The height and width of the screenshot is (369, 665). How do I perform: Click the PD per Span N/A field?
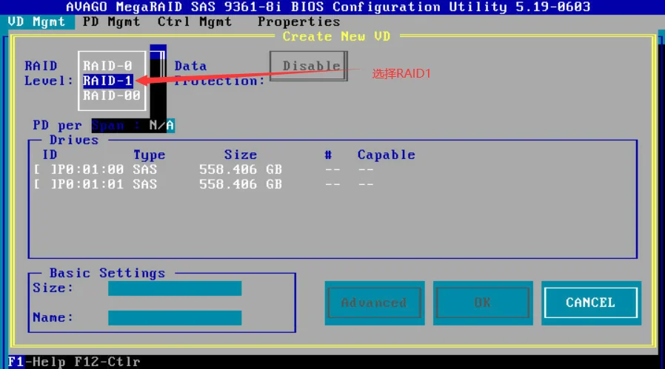pos(161,126)
